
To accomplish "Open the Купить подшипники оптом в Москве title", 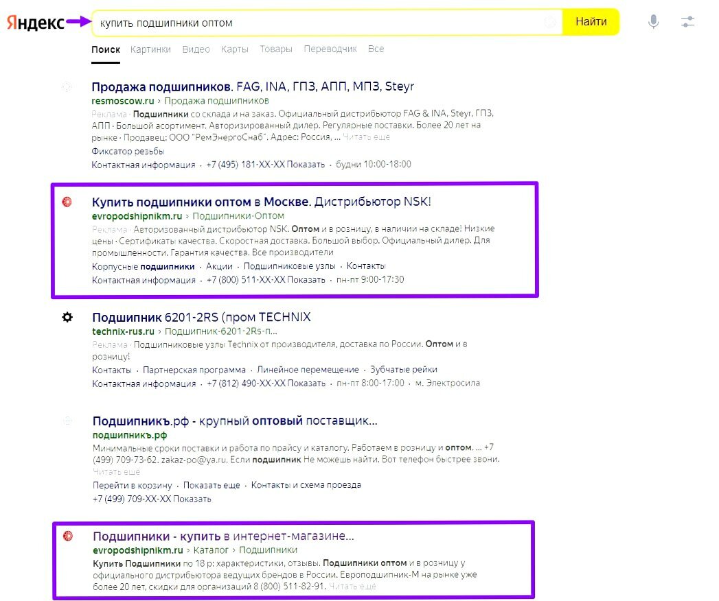I will 262,202.
